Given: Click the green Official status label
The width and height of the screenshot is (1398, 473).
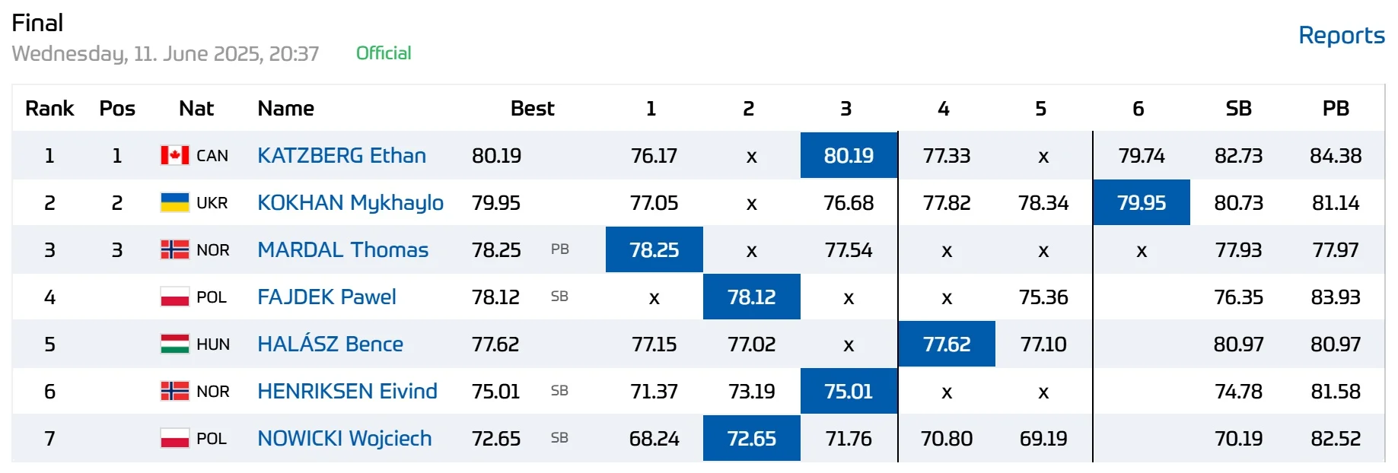Looking at the screenshot, I should [x=384, y=53].
